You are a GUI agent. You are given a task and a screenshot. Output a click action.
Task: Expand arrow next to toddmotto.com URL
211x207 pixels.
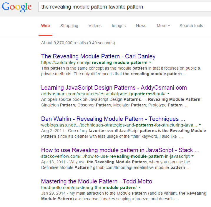click(x=139, y=187)
